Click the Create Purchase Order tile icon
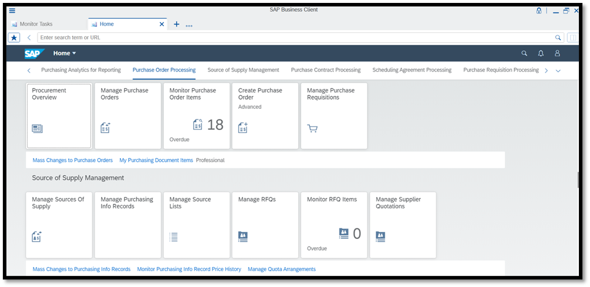 (x=243, y=128)
